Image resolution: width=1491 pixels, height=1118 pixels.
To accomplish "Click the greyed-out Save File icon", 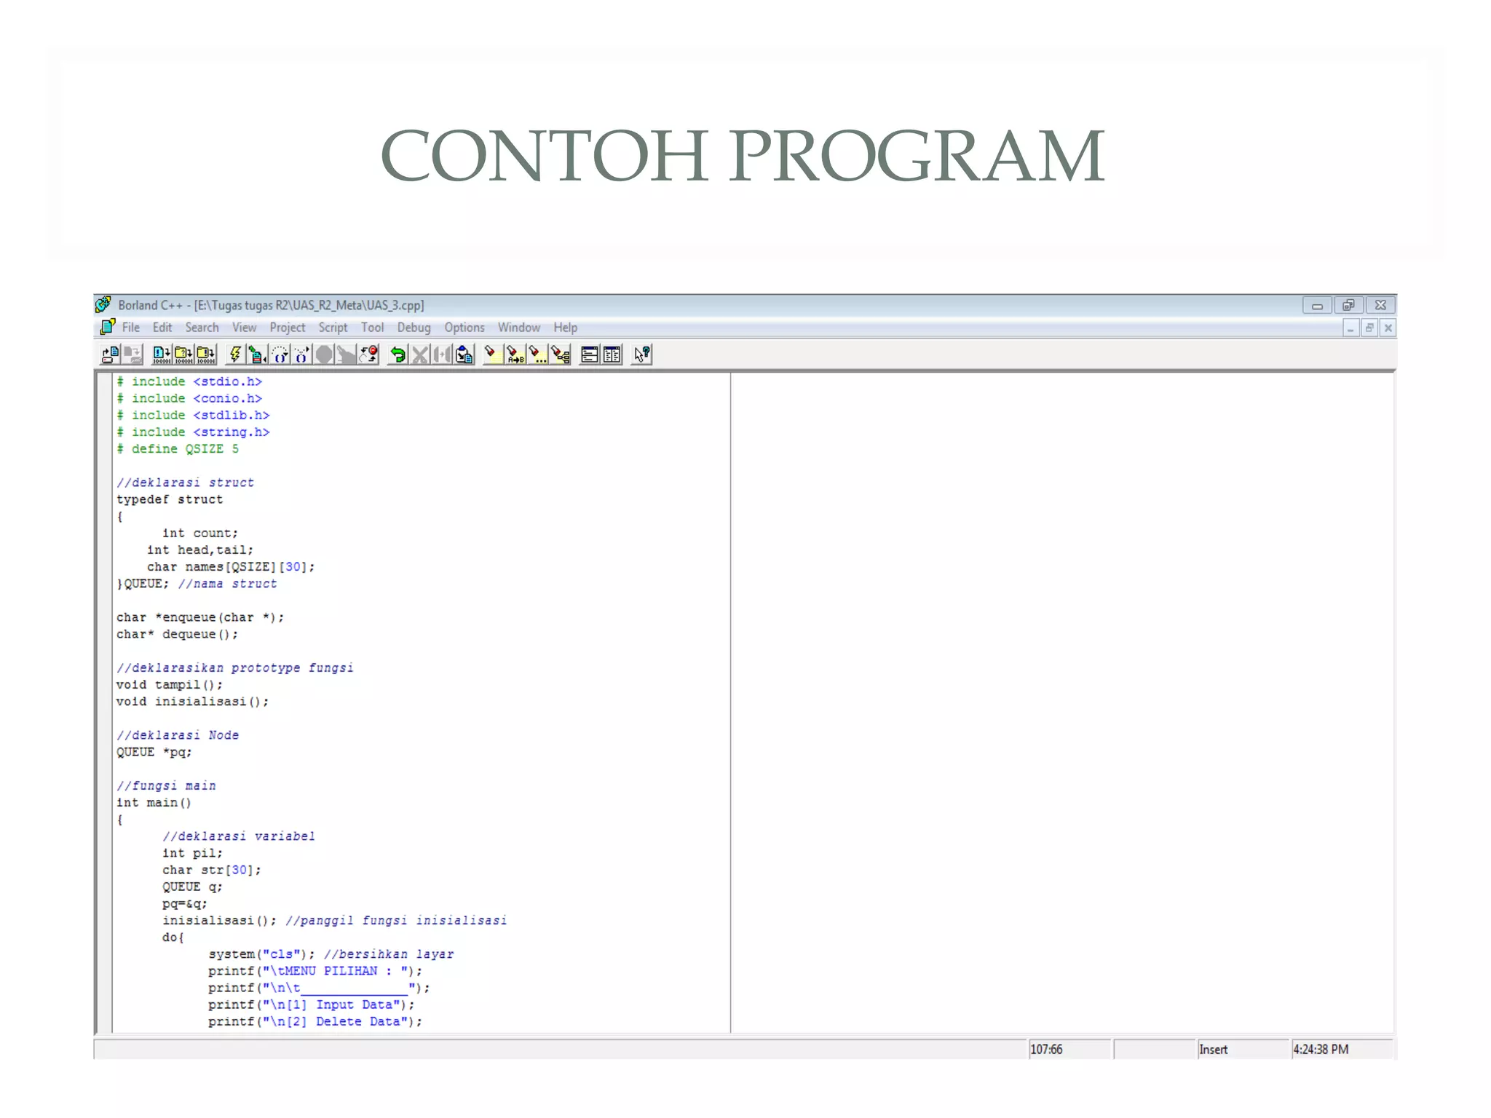I will coord(133,354).
